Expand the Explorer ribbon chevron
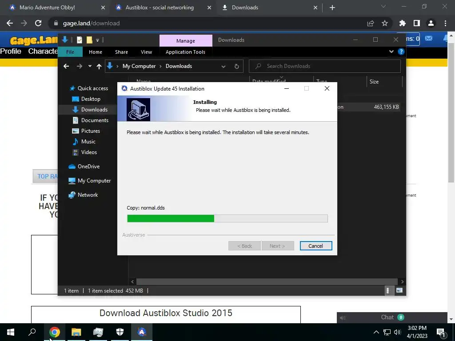Viewport: 455px width, 341px height. (391, 52)
